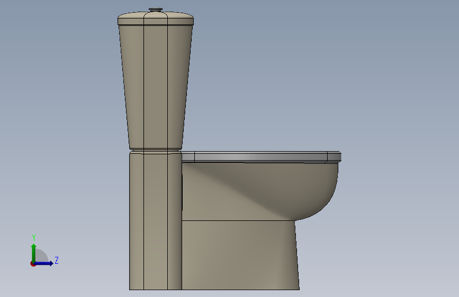The height and width of the screenshot is (297, 459).
Task: Click the "Y" label on the triad
Action: coord(34,238)
